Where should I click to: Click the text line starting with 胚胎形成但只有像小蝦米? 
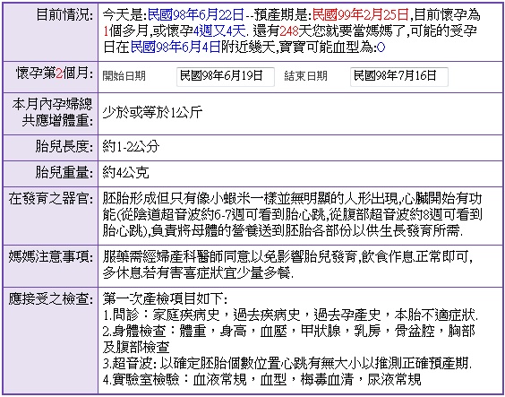point(292,199)
